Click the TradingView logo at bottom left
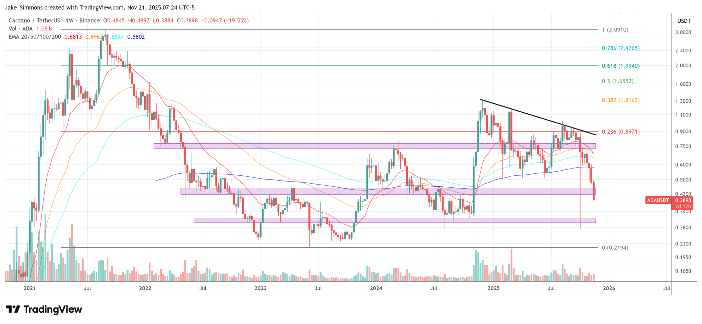 [44, 309]
